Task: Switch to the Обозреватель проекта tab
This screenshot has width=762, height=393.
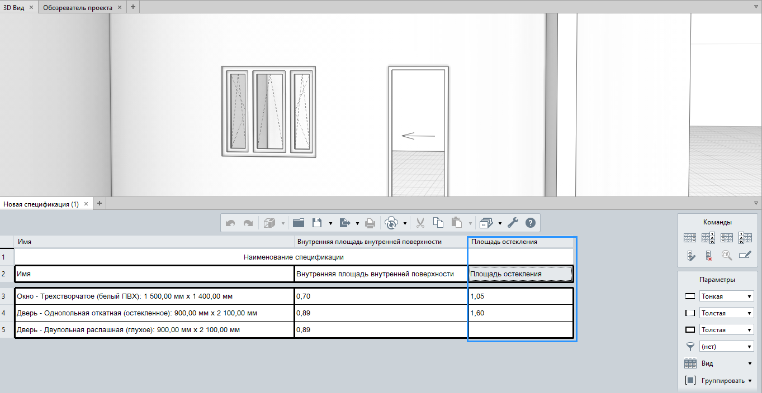Action: (x=78, y=8)
